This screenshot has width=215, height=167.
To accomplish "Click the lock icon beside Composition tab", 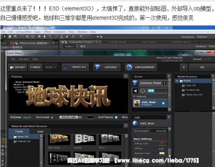I will [66, 42].
